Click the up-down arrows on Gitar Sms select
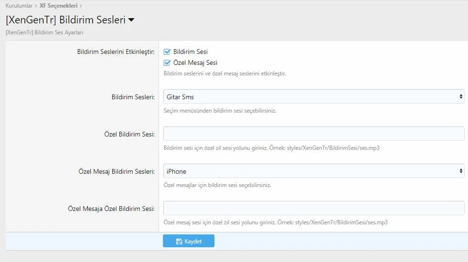This screenshot has height=262, width=468. [460, 97]
